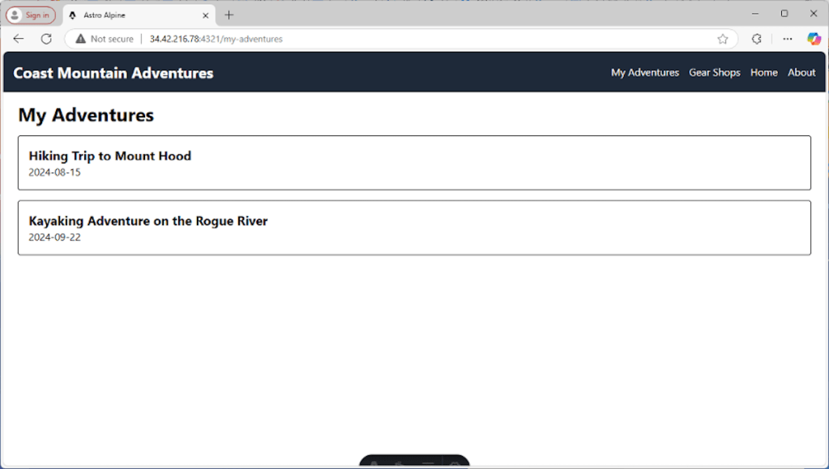Bookmark this page using the star icon
829x469 pixels.
pos(722,38)
